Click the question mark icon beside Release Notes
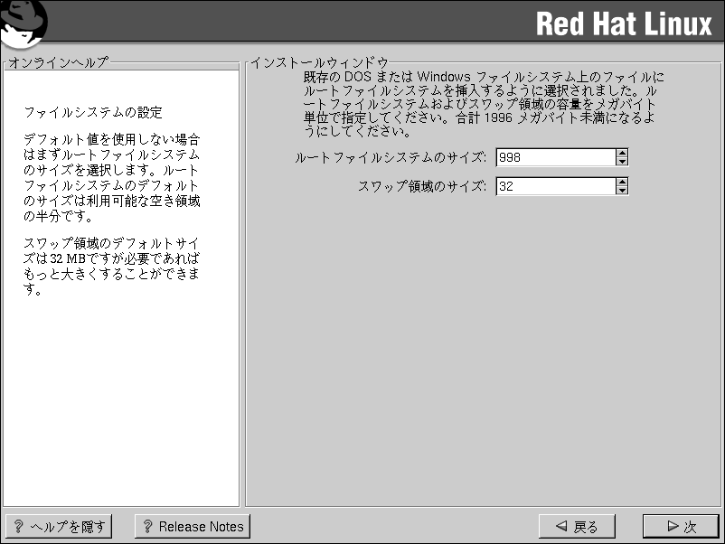The height and width of the screenshot is (544, 725). point(148,527)
